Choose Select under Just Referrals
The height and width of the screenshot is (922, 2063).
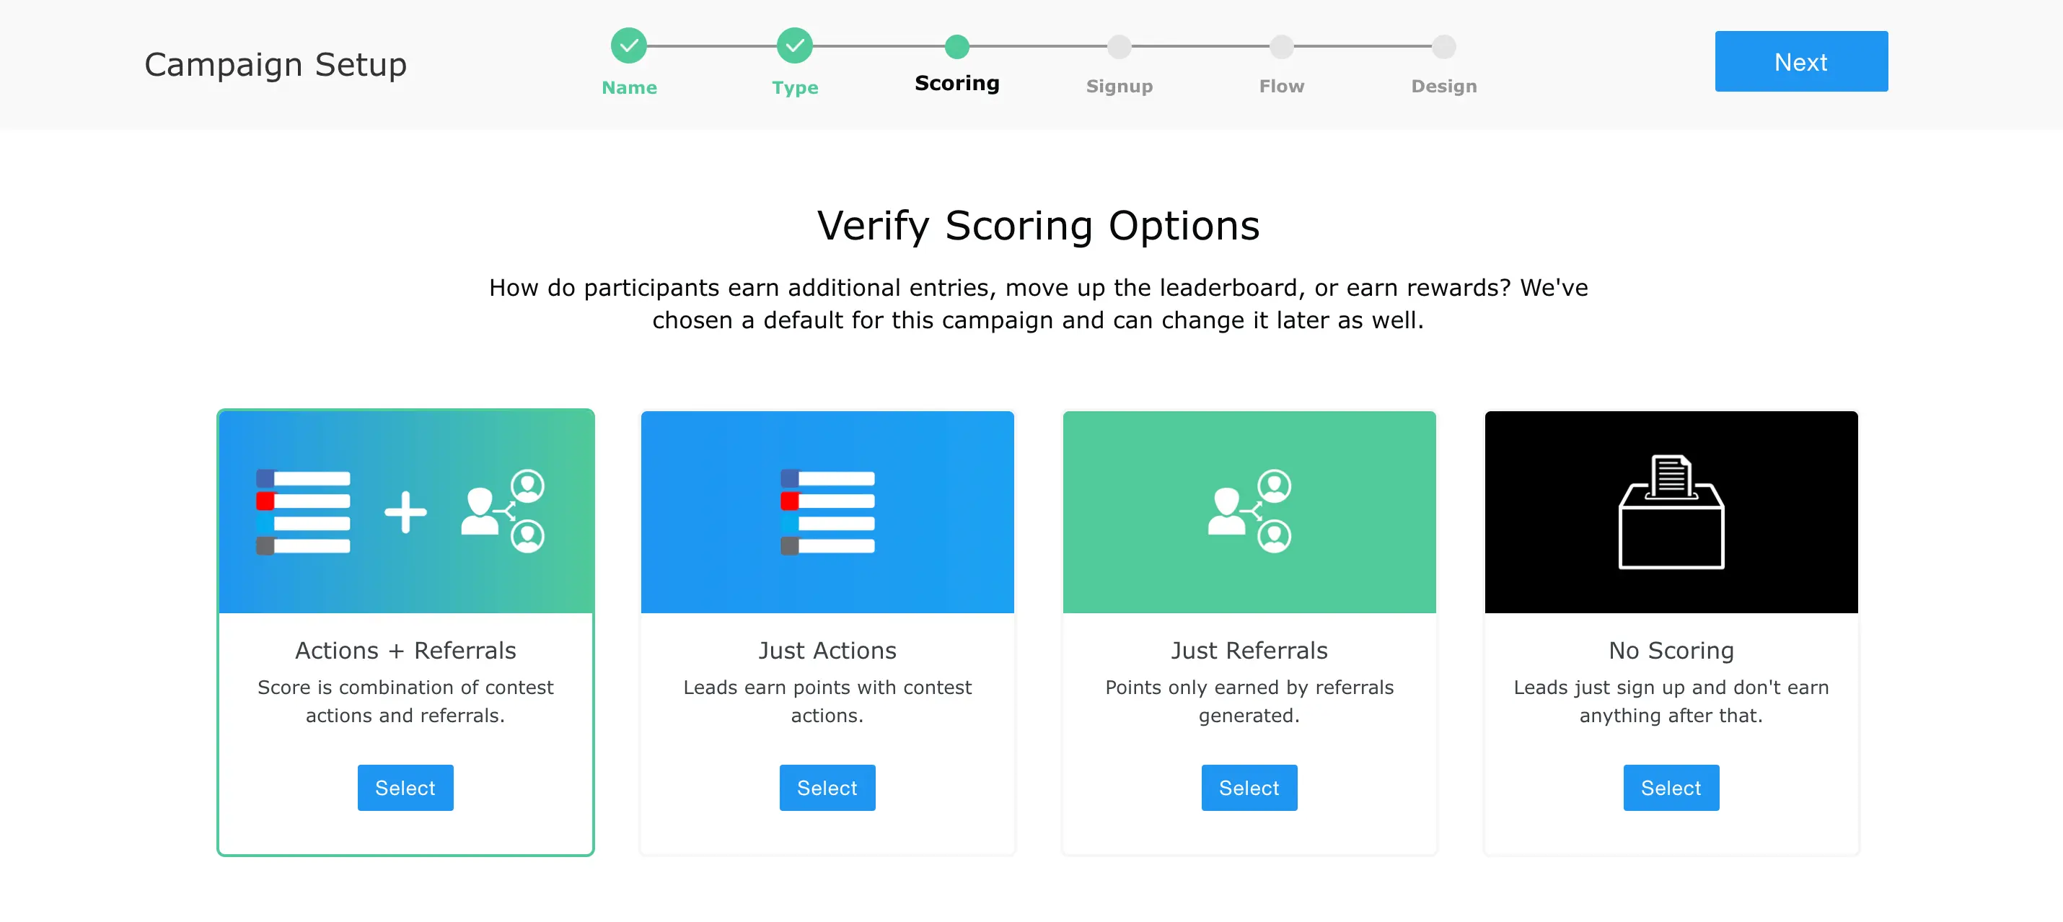click(x=1249, y=787)
